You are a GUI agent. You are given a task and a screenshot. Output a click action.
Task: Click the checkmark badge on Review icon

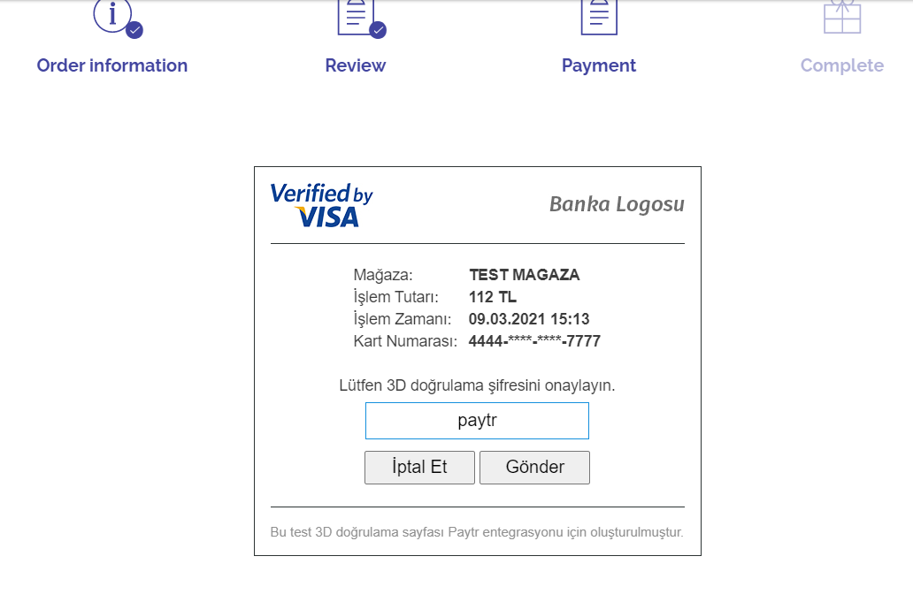(x=378, y=30)
